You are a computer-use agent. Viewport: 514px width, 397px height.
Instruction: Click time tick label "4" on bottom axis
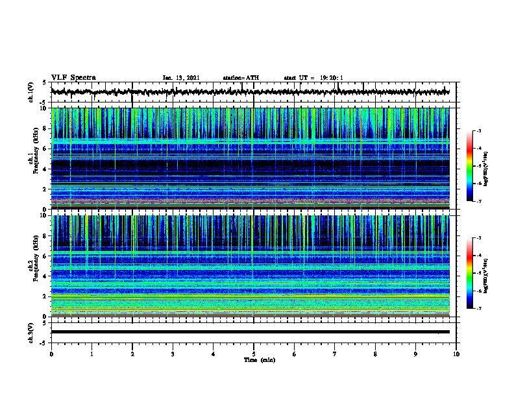214,354
